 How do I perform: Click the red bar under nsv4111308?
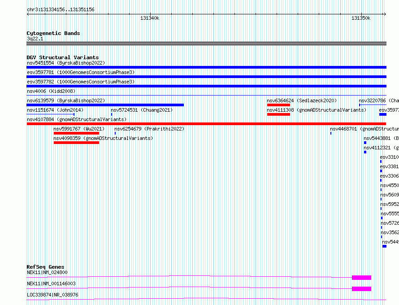point(279,114)
